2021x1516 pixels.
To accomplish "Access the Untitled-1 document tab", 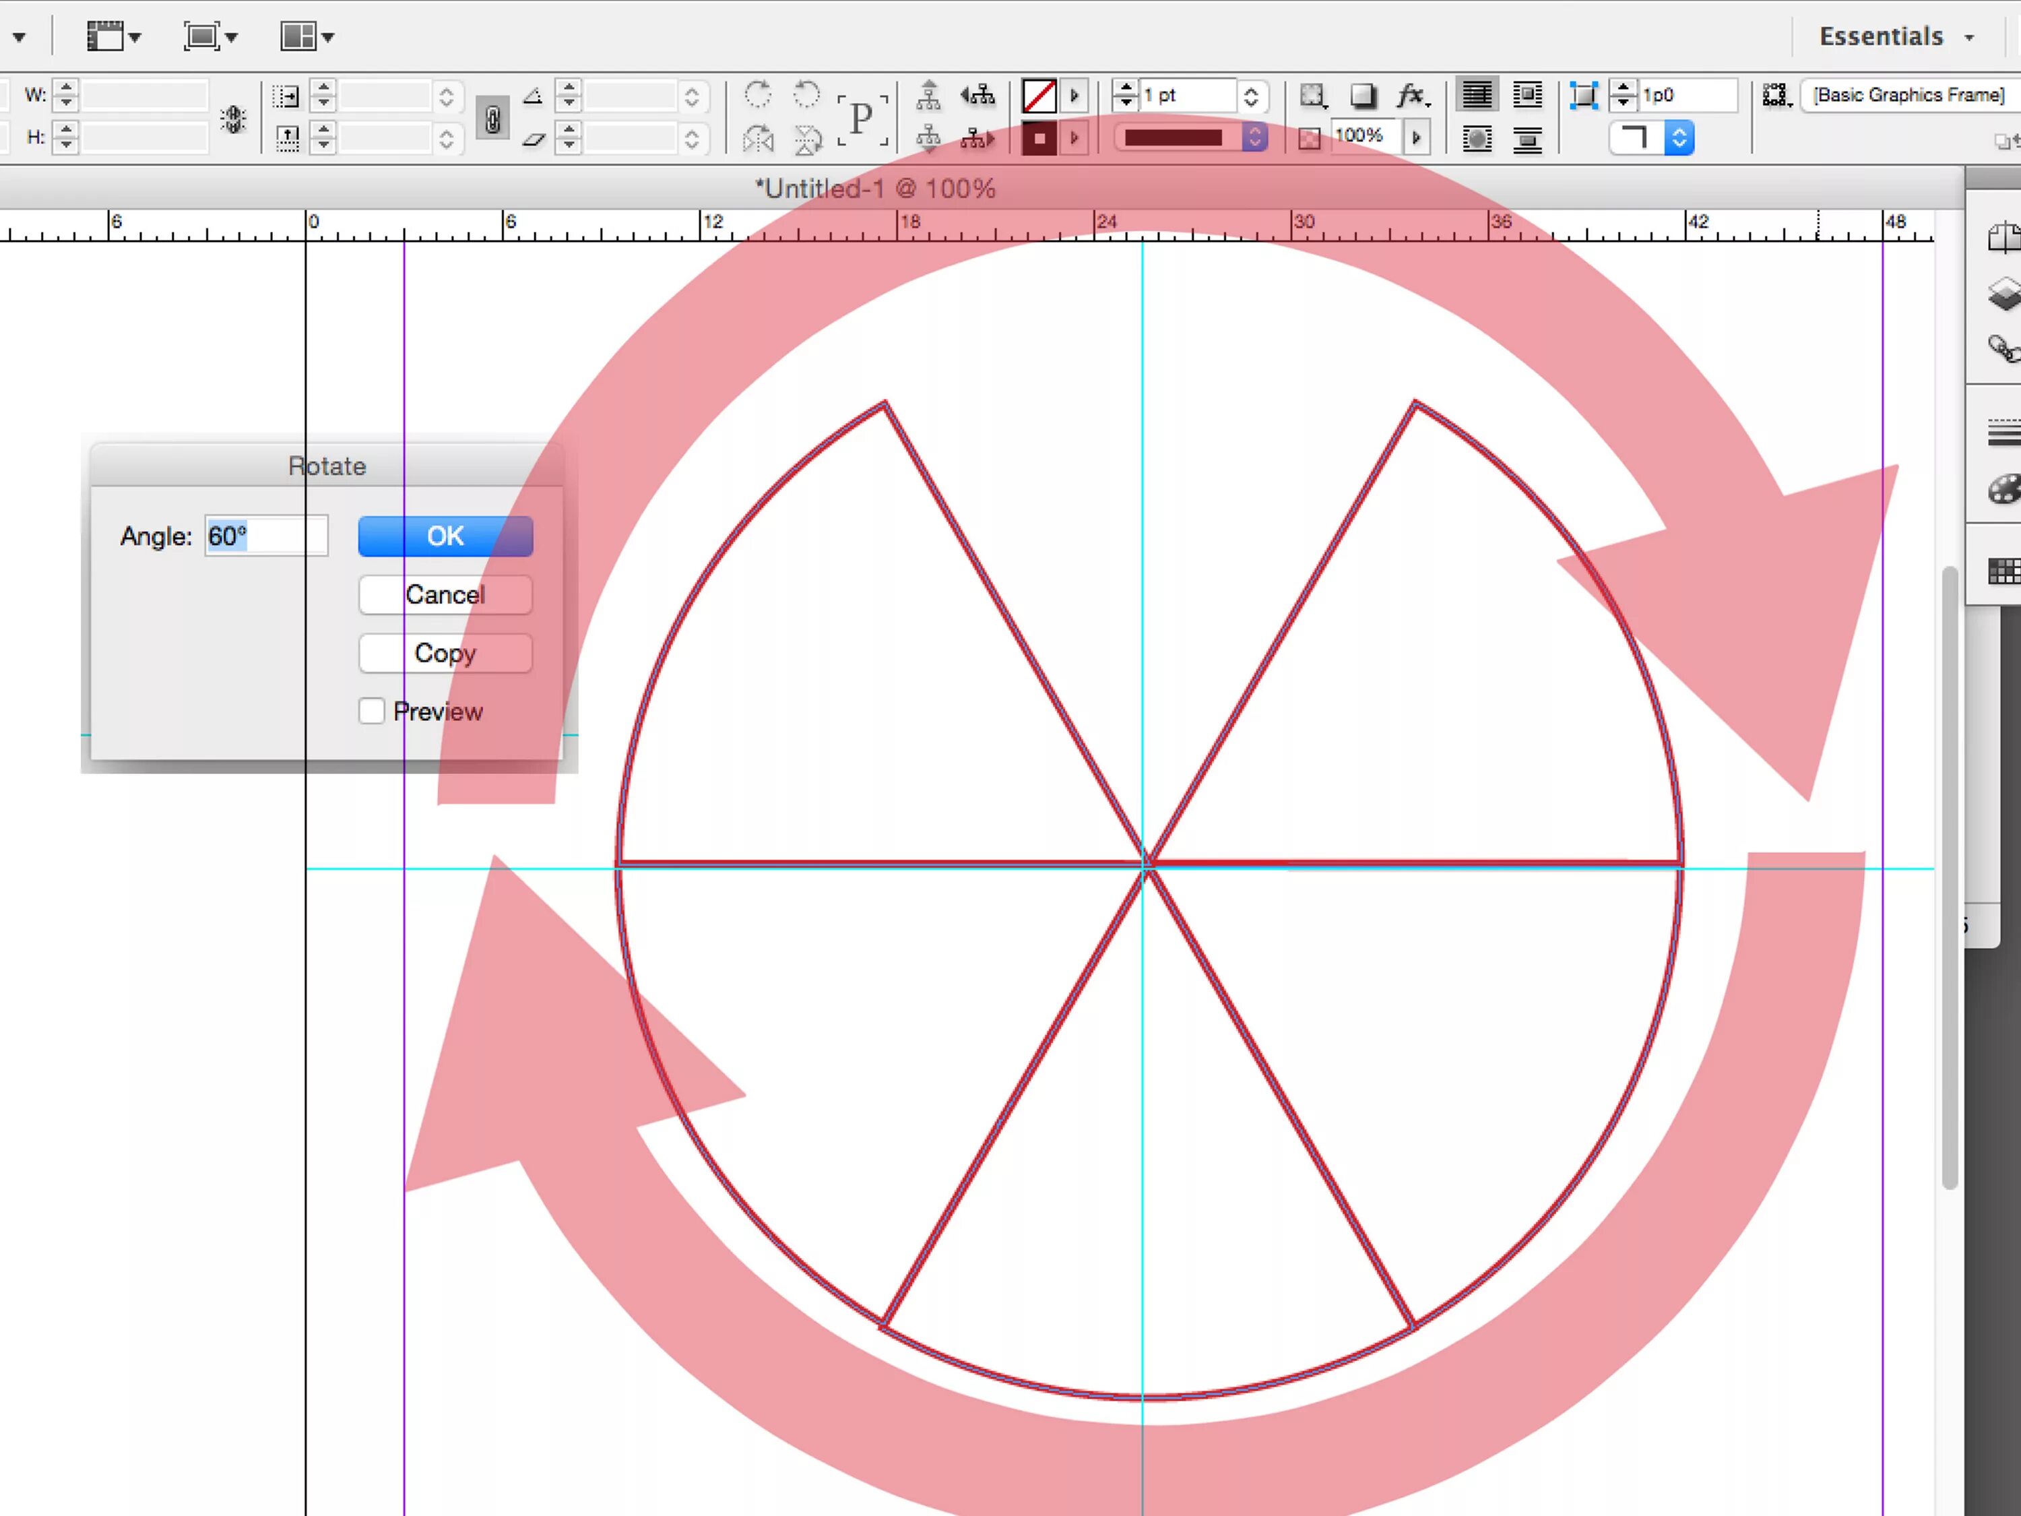I will click(877, 188).
